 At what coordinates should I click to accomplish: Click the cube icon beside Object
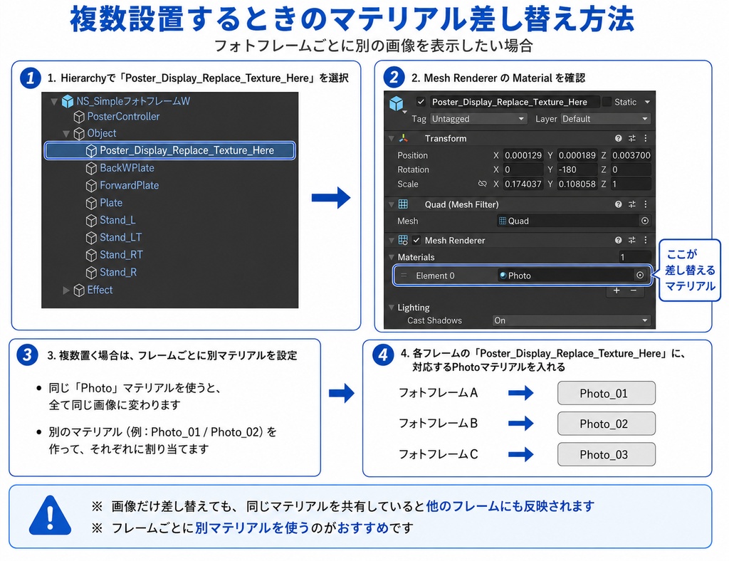(79, 134)
